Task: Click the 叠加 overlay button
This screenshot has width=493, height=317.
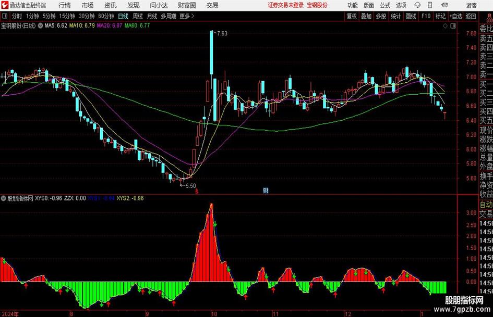Action: coord(366,16)
